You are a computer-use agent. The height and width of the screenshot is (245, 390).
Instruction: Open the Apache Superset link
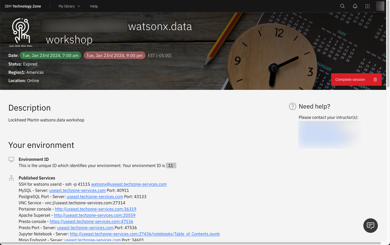(x=95, y=215)
